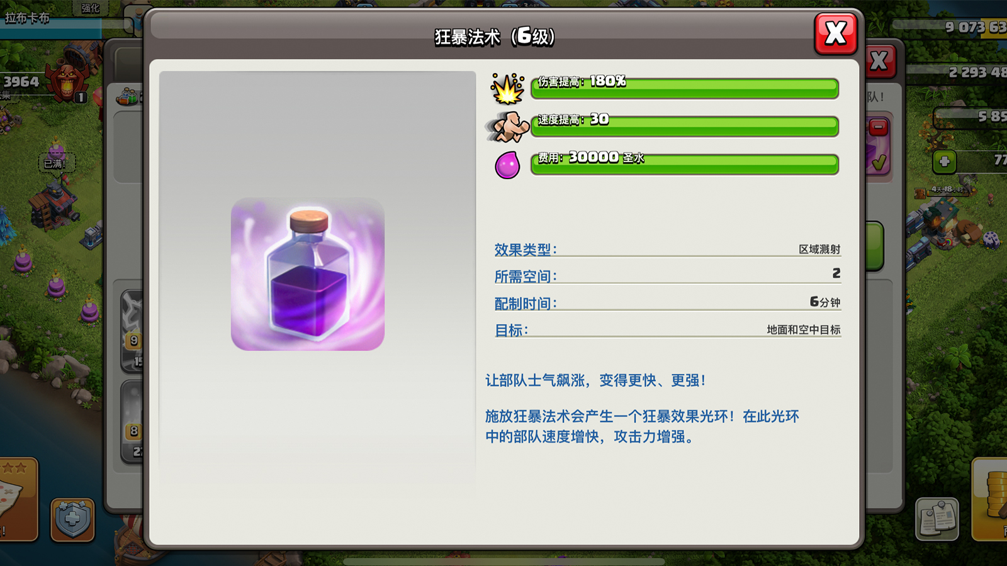Click the speed increase 30 green bar
This screenshot has height=566, width=1007.
[x=685, y=126]
